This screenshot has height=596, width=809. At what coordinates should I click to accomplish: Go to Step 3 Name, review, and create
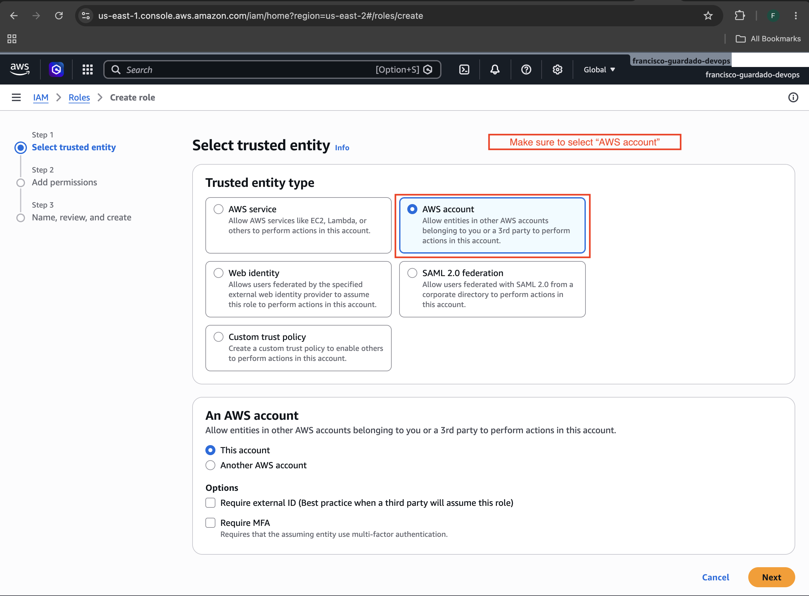point(81,217)
